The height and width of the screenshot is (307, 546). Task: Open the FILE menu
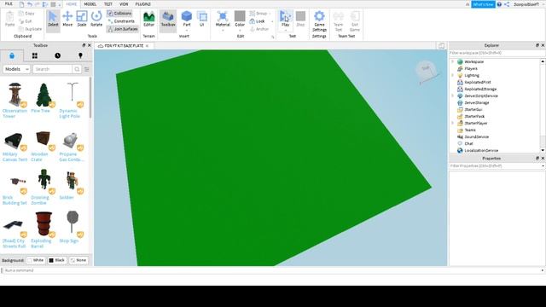coord(9,4)
